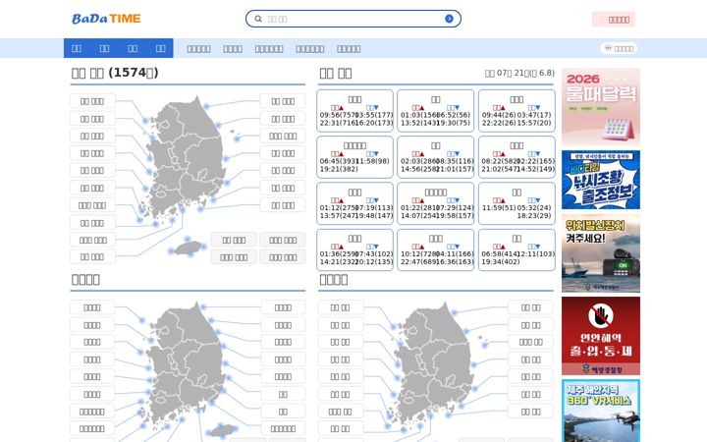Click the tide time 19:34(402)

501,261
